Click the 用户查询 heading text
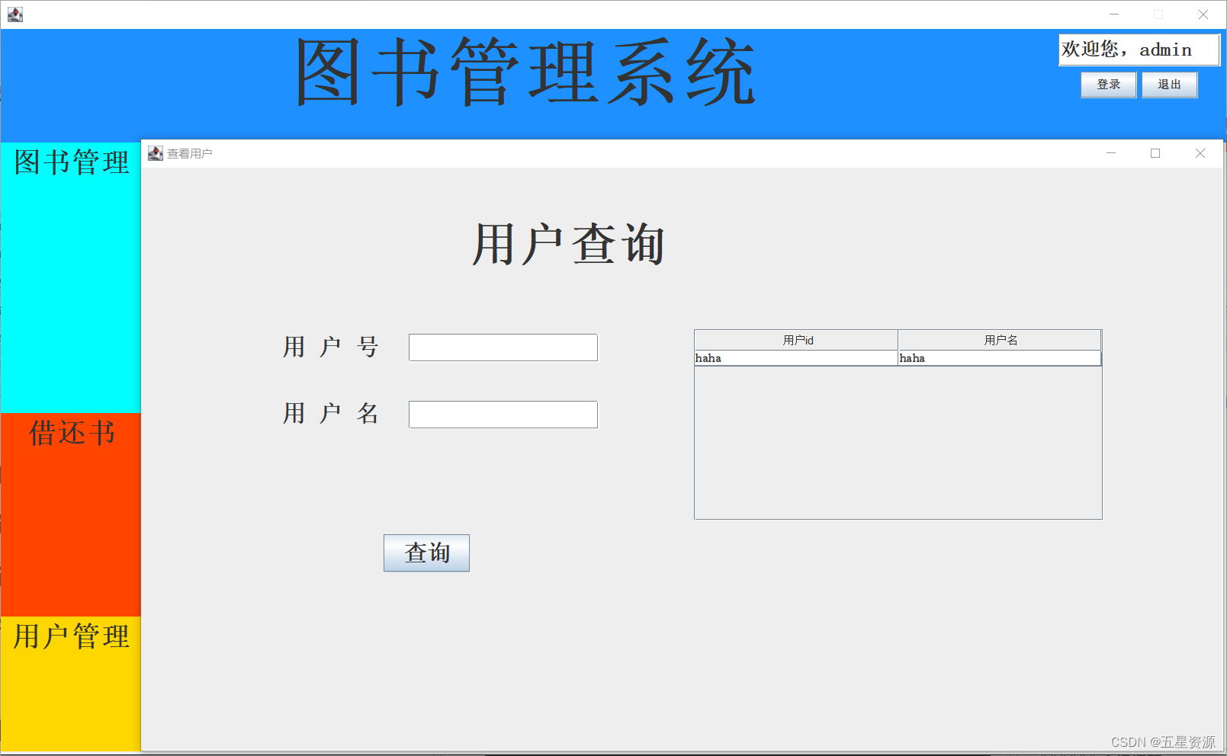The image size is (1227, 756). click(x=569, y=244)
